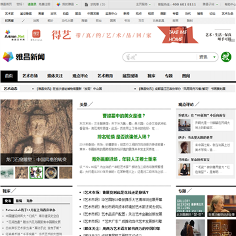
Task: Click the third commentary author photo, dark-clothed woman
Action: (x=184, y=169)
